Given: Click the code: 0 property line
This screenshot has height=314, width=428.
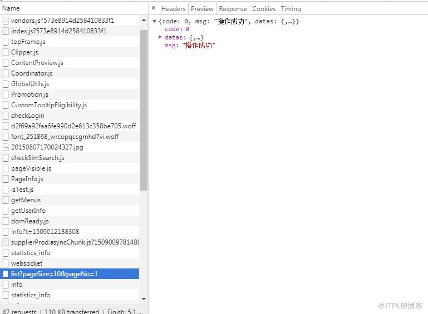Looking at the screenshot, I should tap(177, 29).
